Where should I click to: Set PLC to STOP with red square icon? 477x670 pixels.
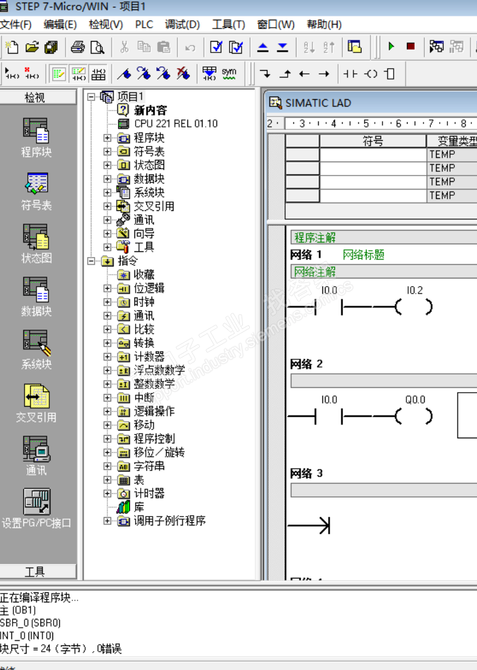(x=411, y=46)
